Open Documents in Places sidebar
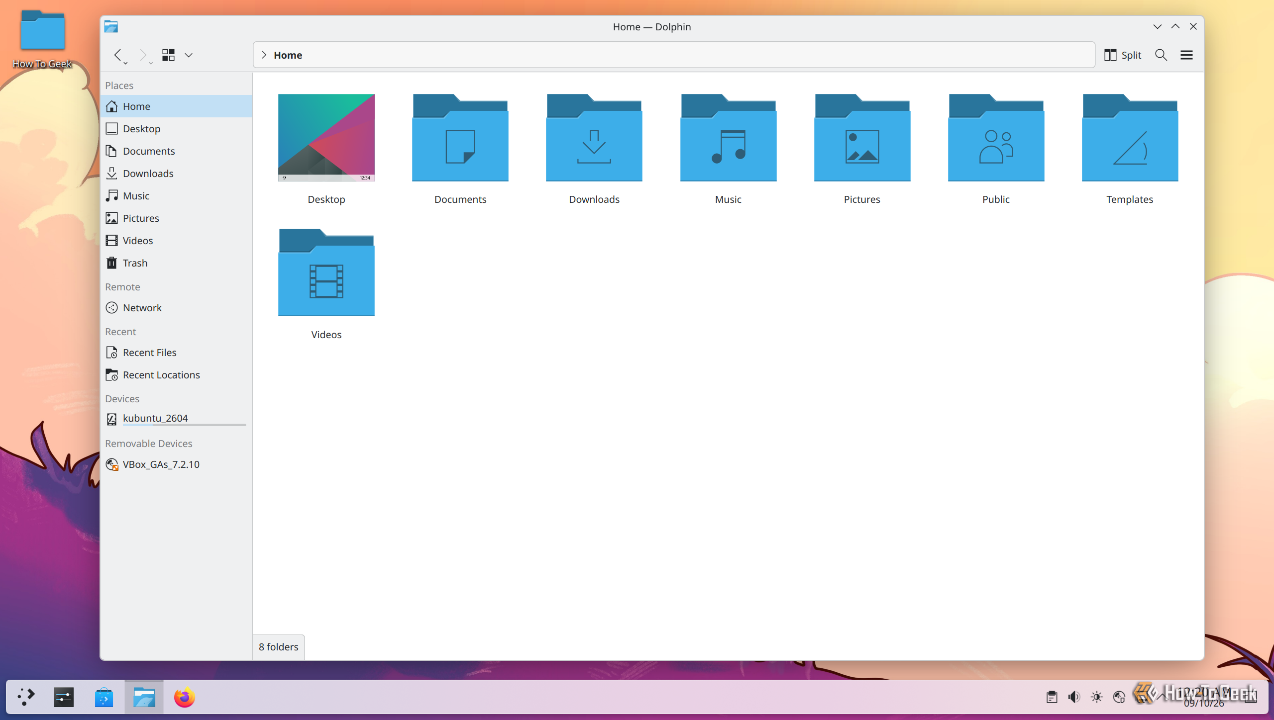 coord(176,151)
